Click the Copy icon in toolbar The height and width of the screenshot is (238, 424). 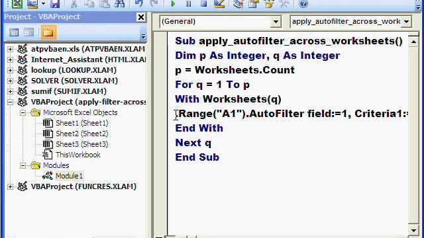pos(89,4)
